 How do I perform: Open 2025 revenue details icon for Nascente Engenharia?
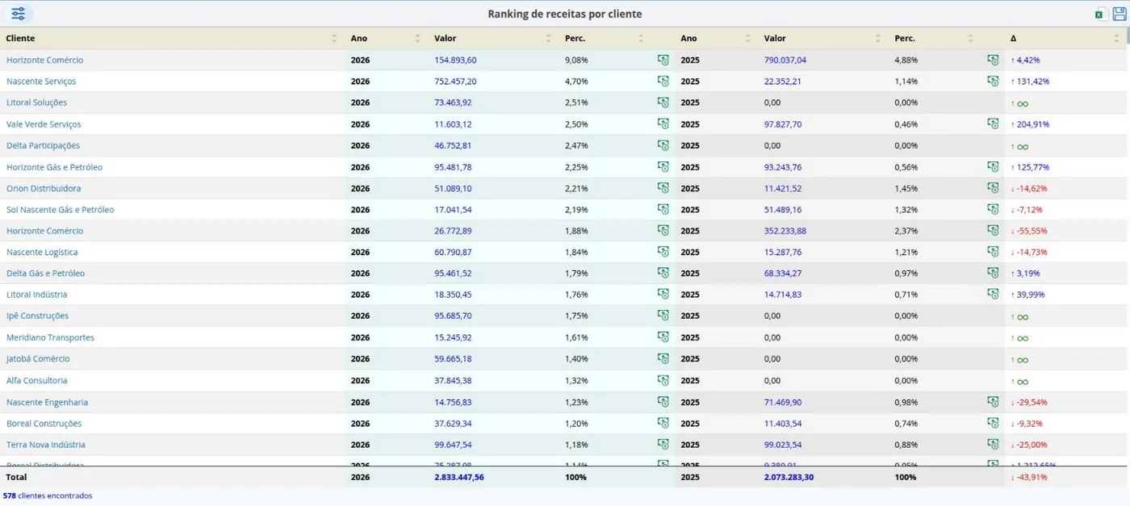point(993,402)
